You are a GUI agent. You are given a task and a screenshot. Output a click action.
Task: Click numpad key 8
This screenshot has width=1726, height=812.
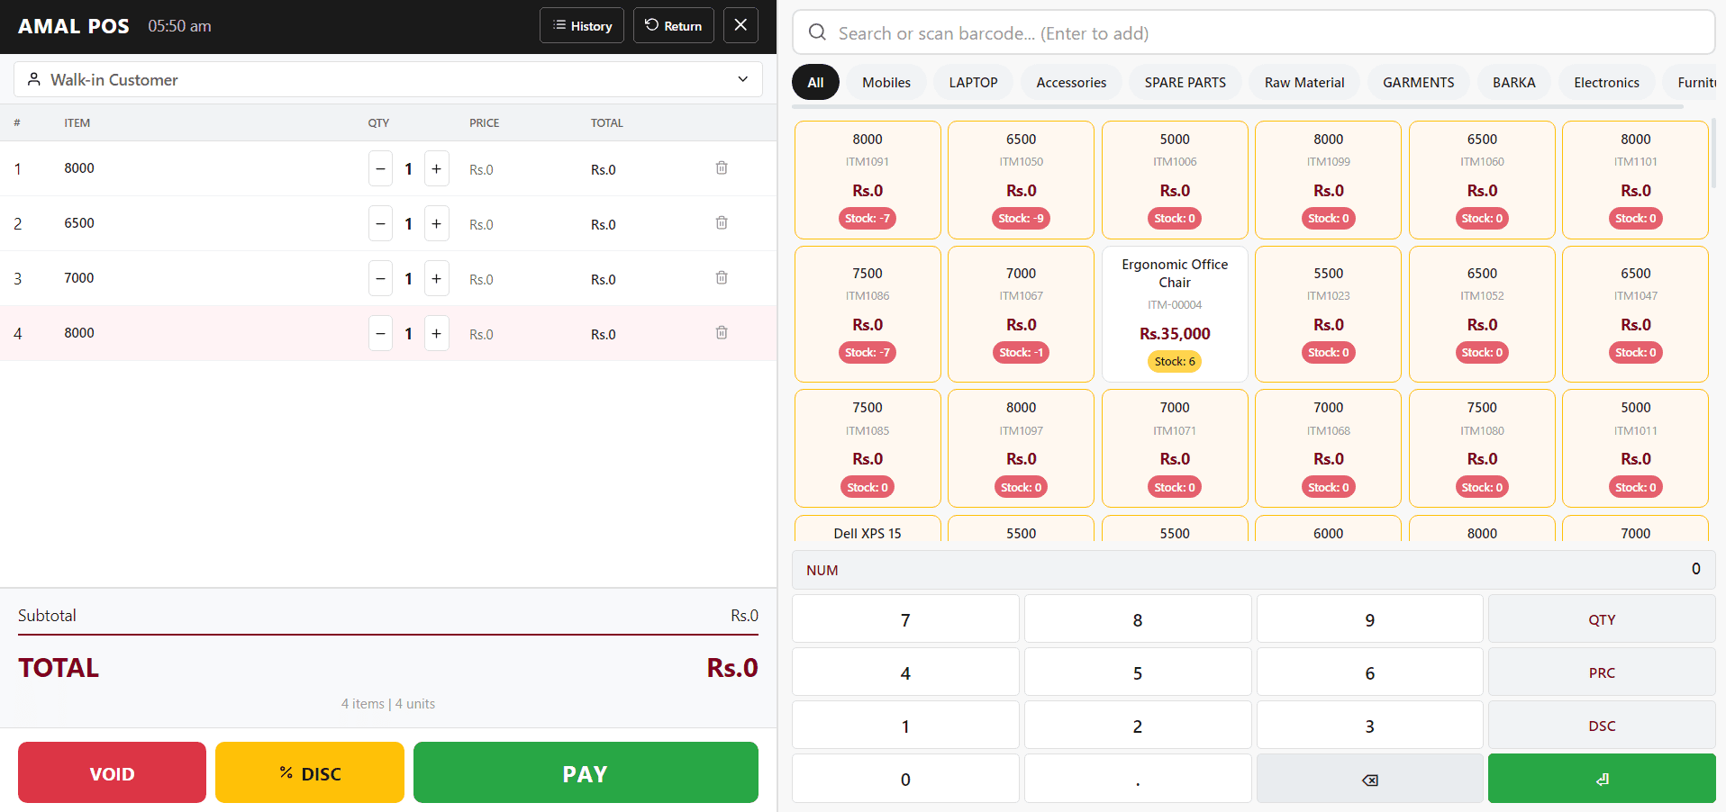pos(1138,619)
